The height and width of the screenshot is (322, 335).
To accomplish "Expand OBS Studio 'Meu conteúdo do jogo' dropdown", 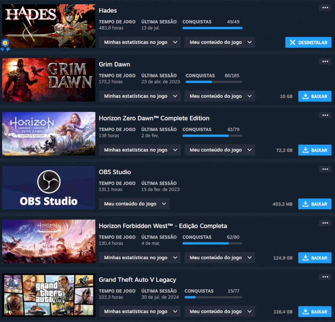I will (134, 204).
